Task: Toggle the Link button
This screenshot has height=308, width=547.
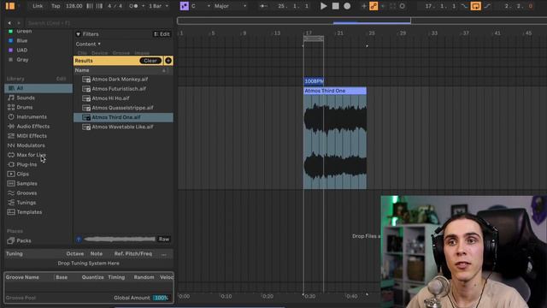Action: pos(38,6)
